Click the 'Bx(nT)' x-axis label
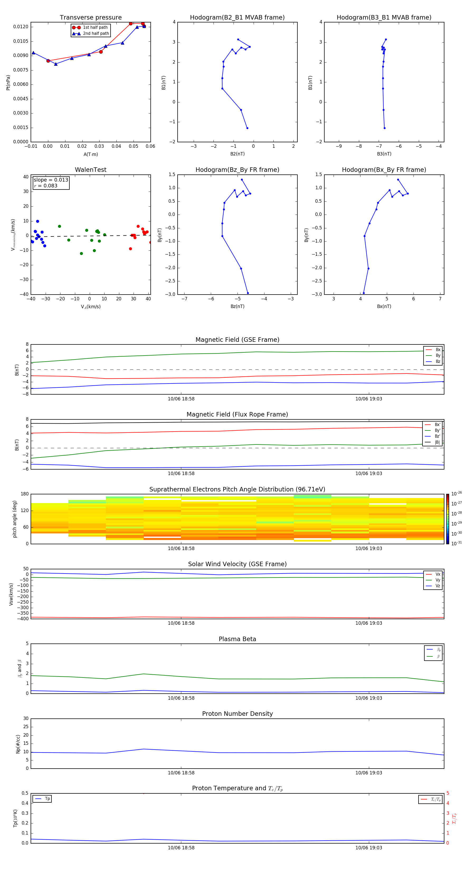Viewport: 475px width, 871px height. point(384,306)
